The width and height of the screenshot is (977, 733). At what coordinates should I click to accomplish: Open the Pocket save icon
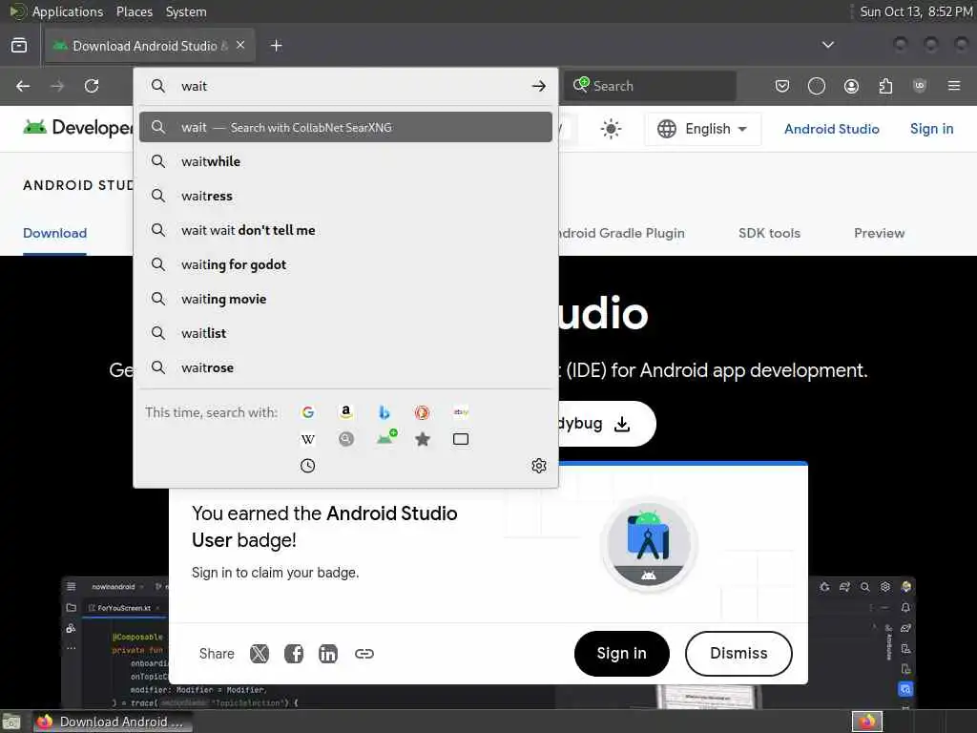pos(782,86)
